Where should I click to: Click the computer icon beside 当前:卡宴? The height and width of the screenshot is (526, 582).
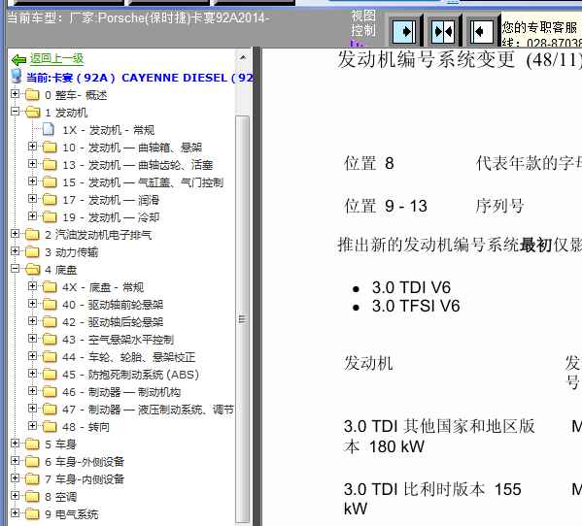point(16,76)
